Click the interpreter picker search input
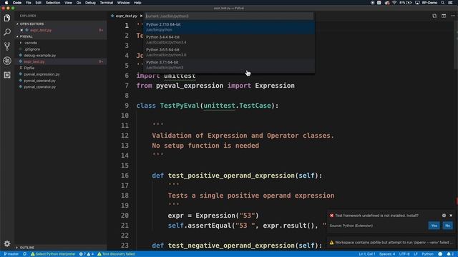Screen dimensions: 458x257 click(x=229, y=16)
